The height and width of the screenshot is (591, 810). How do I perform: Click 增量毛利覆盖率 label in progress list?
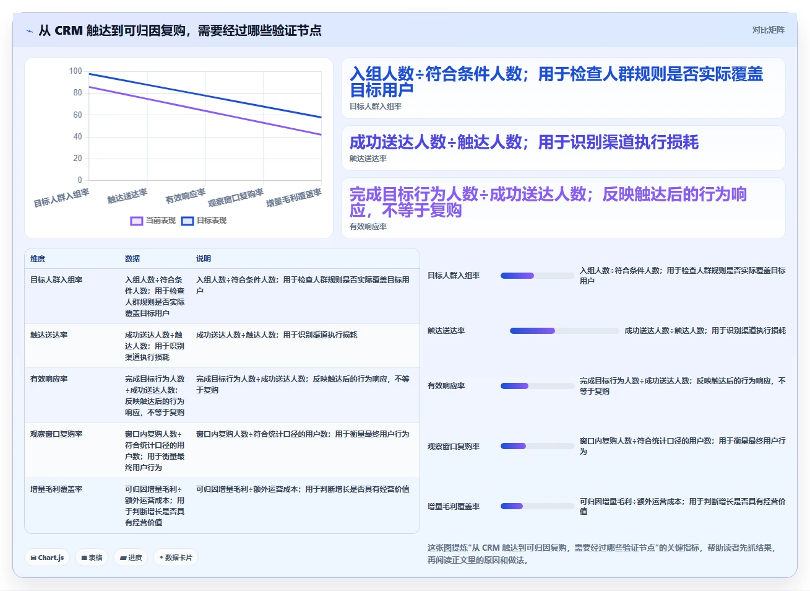click(454, 507)
